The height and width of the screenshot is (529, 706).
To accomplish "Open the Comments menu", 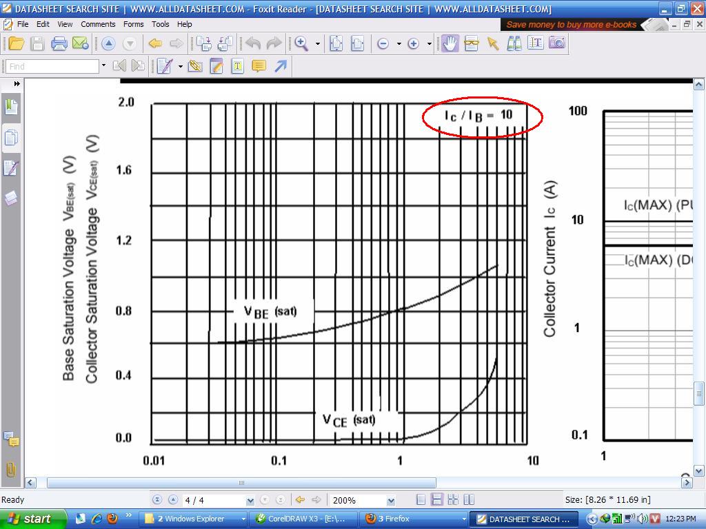I will click(98, 24).
